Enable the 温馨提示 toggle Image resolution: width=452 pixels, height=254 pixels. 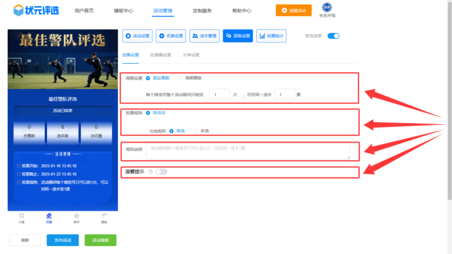coord(161,172)
